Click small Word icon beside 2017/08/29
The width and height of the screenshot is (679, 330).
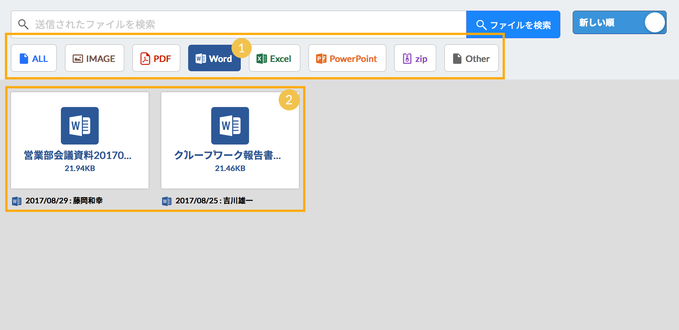coord(17,201)
